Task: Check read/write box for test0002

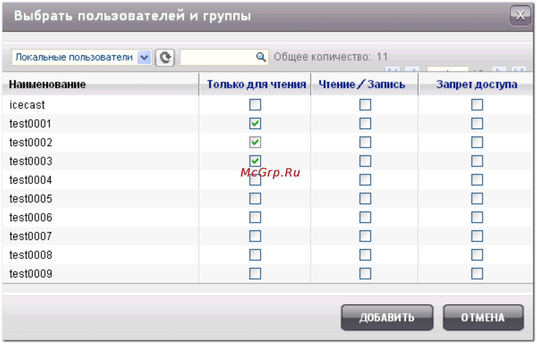Action: (365, 142)
